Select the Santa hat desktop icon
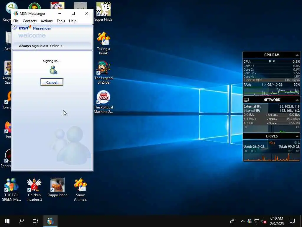 [58, 6]
